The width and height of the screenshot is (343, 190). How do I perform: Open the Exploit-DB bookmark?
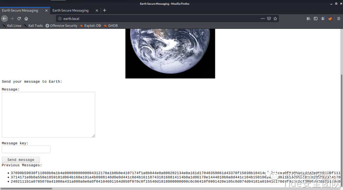point(90,26)
